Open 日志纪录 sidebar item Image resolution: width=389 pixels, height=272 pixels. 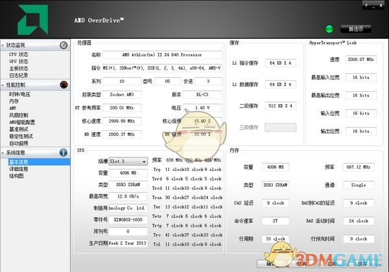19,75
